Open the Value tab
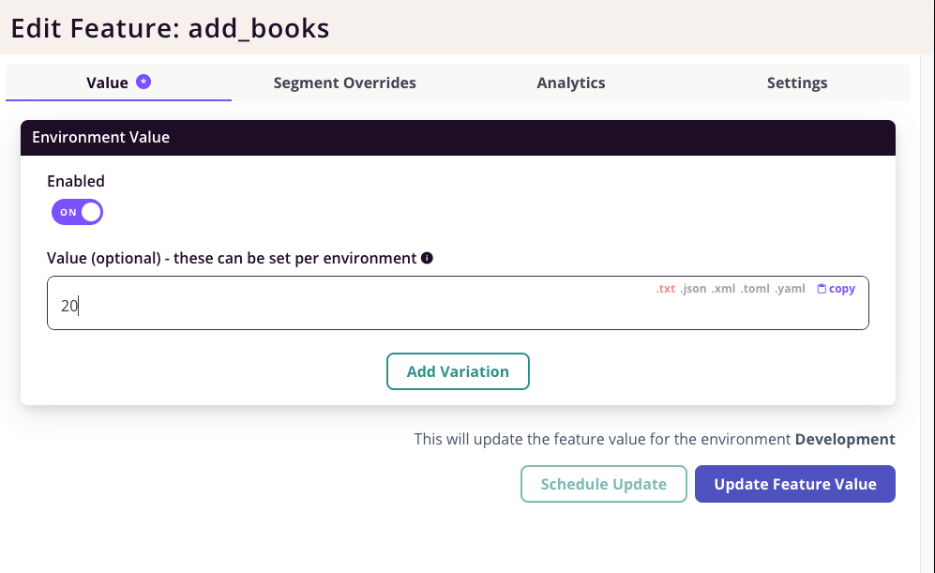Screen dimensions: 935x573 tap(118, 83)
